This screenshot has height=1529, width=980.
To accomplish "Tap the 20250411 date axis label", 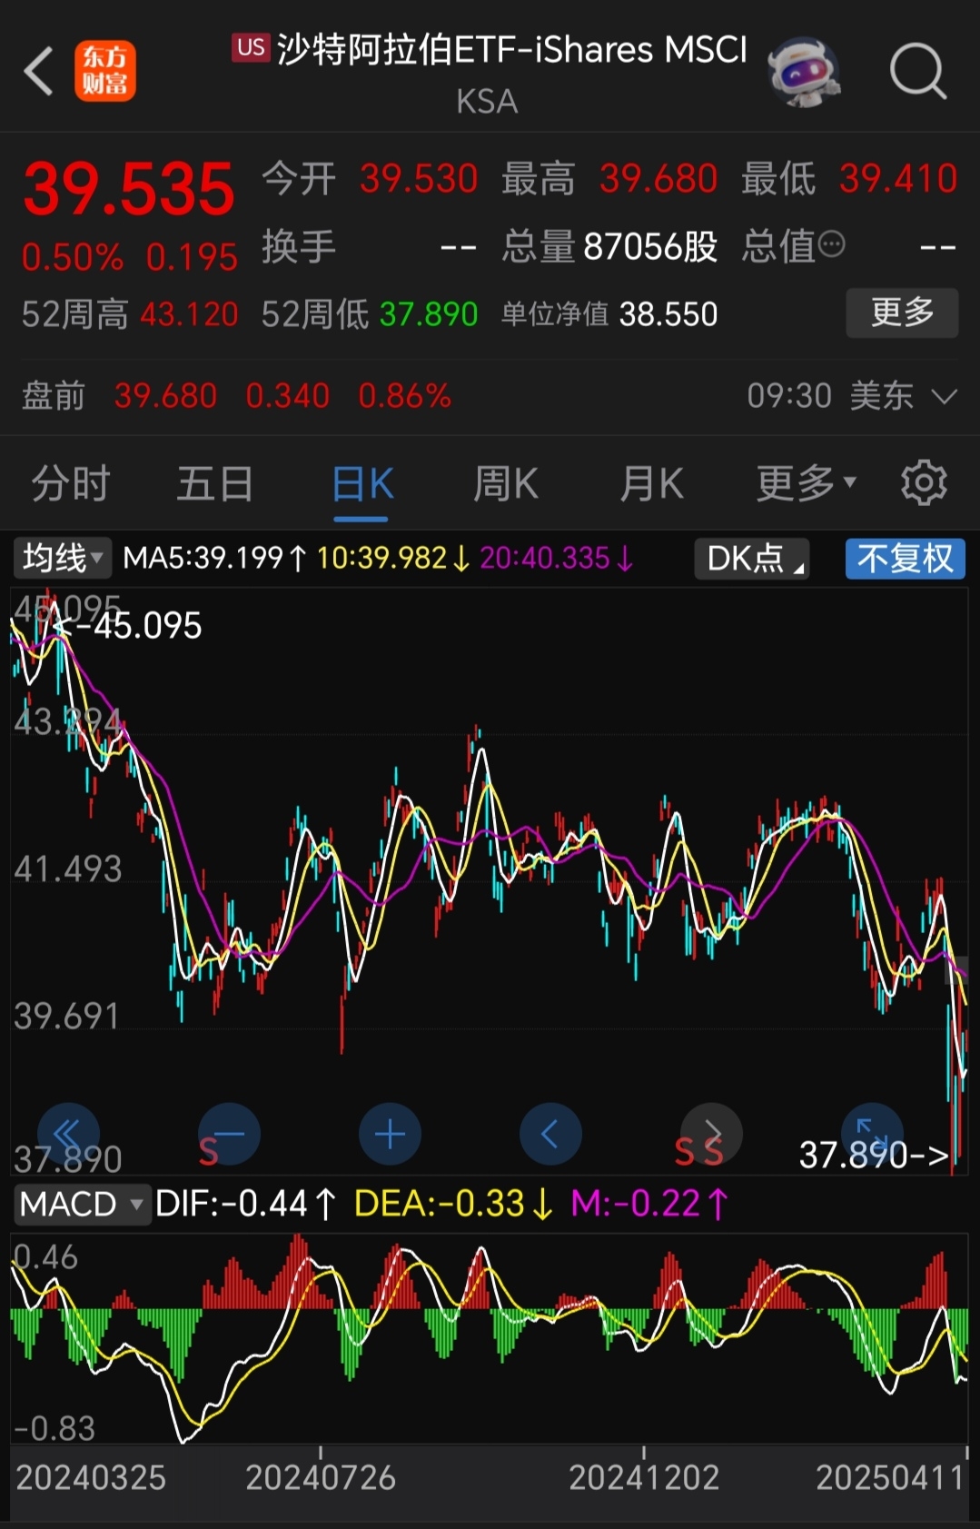I will 890,1478.
